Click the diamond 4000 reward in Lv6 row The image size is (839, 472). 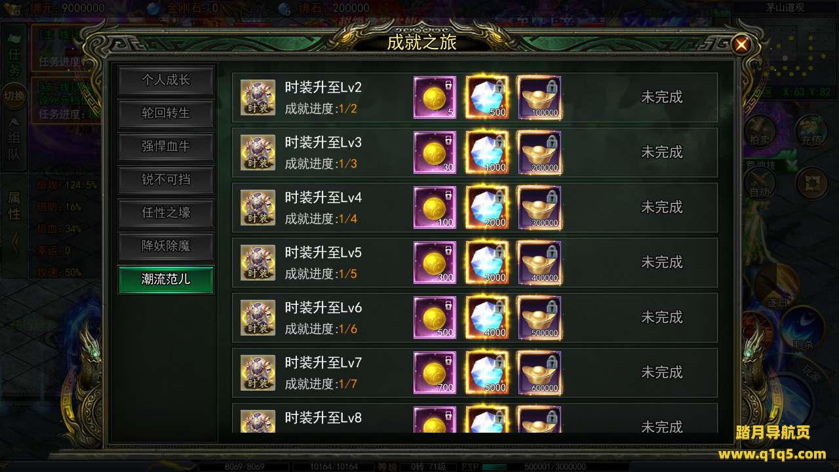click(487, 317)
